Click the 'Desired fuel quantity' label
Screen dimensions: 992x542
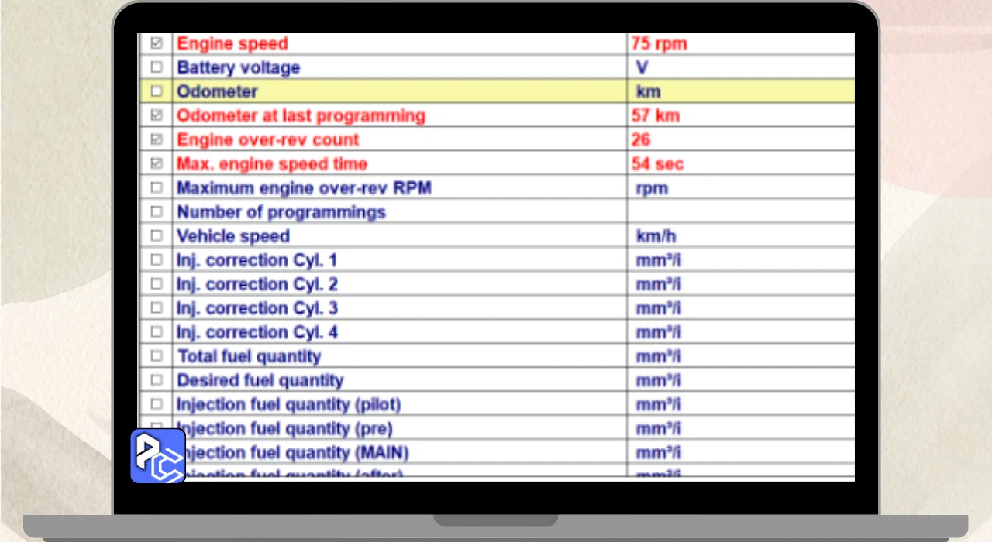[260, 379]
